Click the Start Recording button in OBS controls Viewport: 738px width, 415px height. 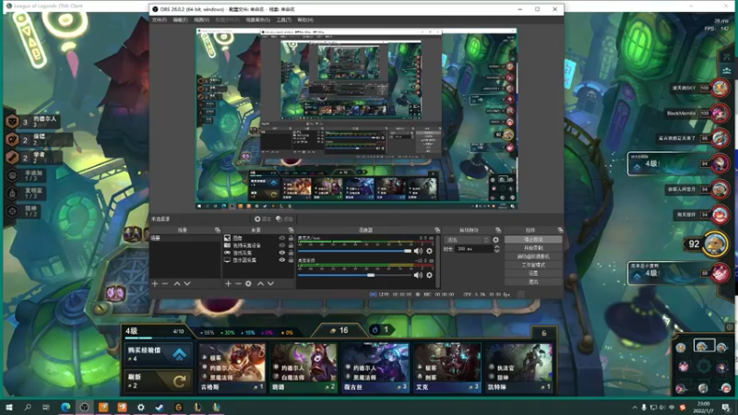pyautogui.click(x=533, y=248)
